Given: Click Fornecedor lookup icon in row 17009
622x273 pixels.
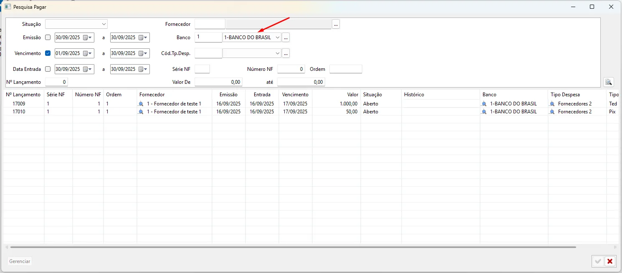Looking at the screenshot, I should click(x=141, y=104).
